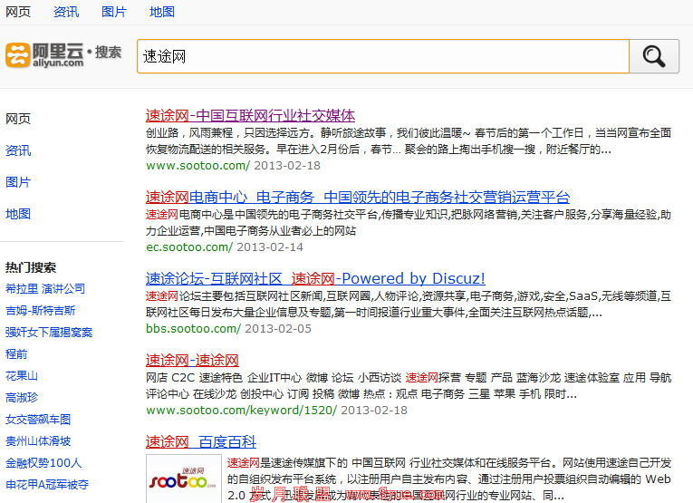Viewport: 693px width, 503px height.
Task: Click the magnifier search button
Action: pos(654,56)
